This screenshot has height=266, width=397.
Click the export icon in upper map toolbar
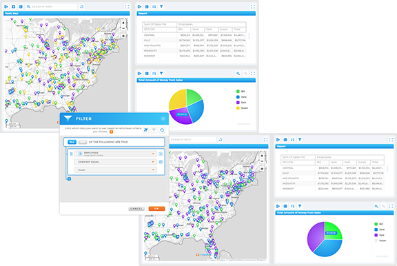(6, 7)
